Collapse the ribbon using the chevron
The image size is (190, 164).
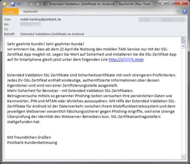tap(178, 11)
